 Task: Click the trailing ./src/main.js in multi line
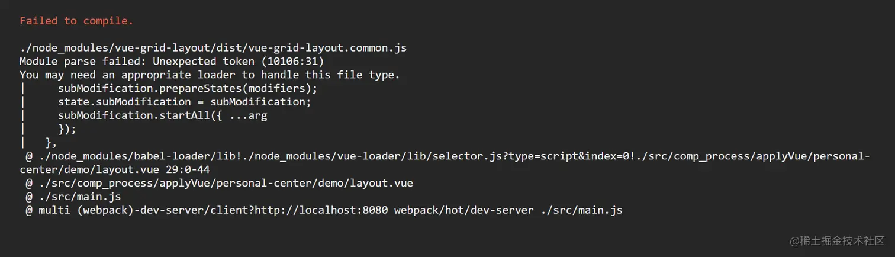coord(582,211)
